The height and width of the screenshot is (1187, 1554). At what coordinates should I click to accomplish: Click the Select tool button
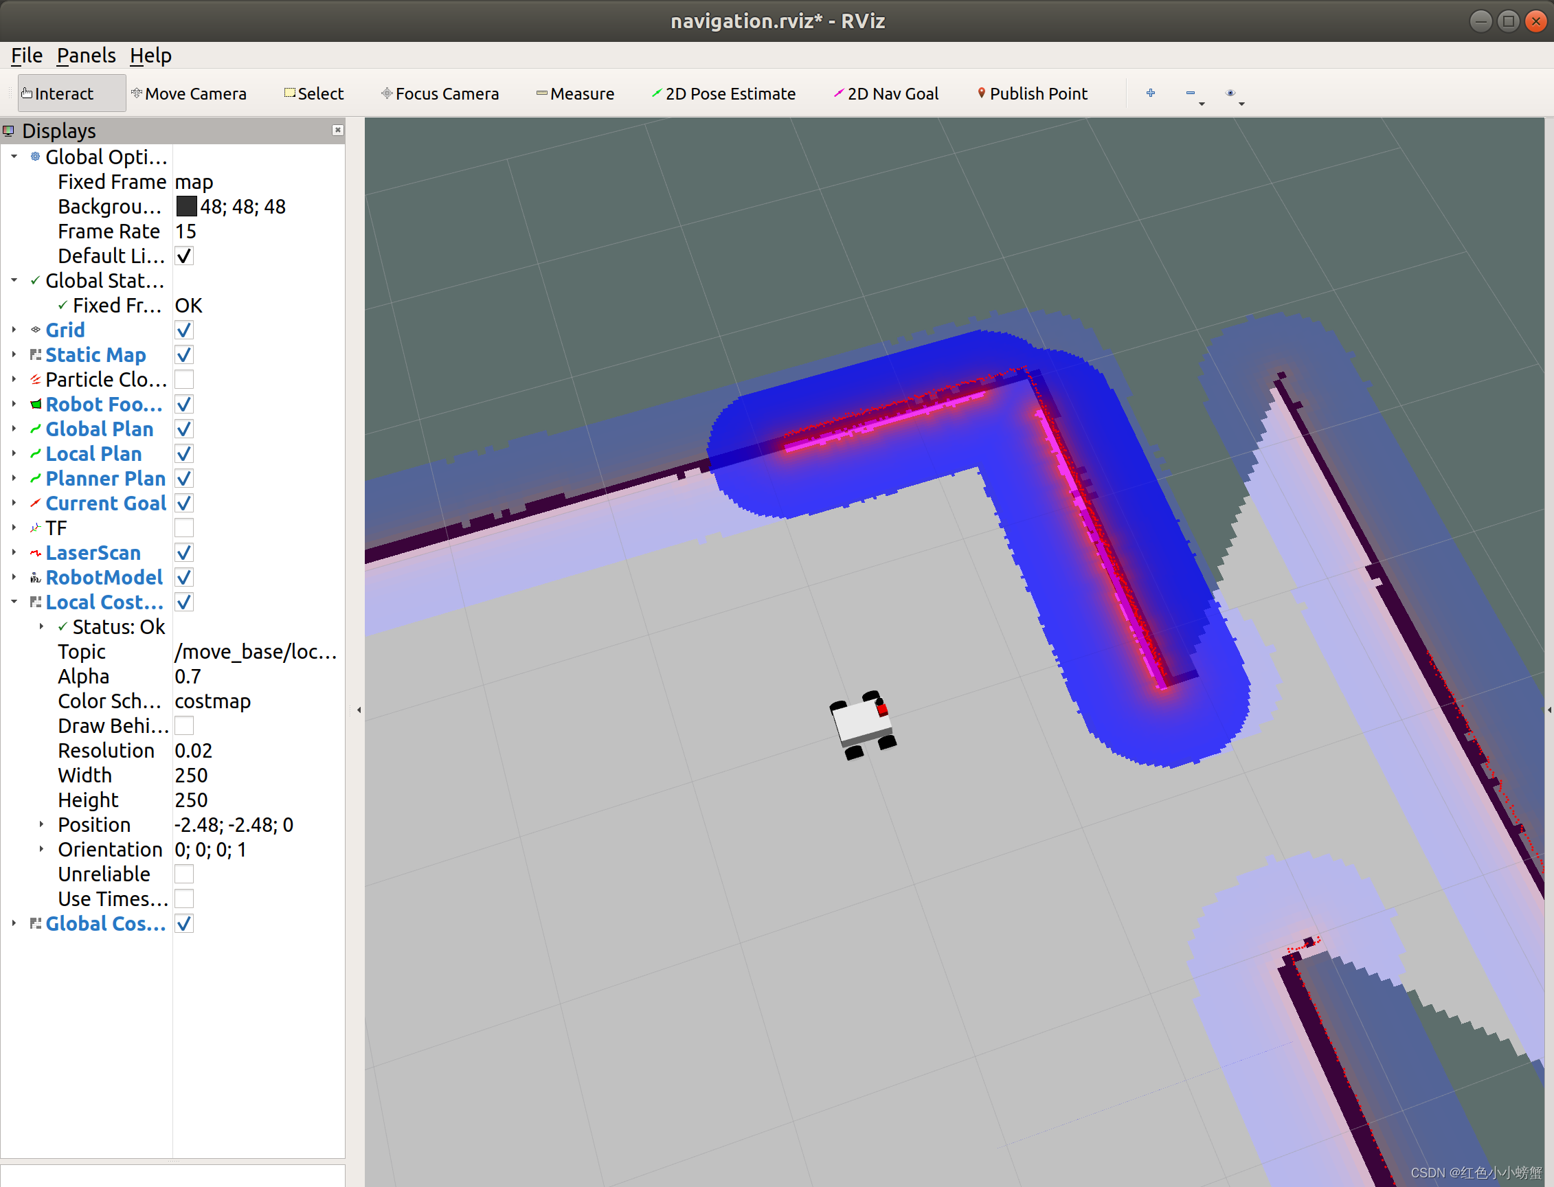pos(313,93)
